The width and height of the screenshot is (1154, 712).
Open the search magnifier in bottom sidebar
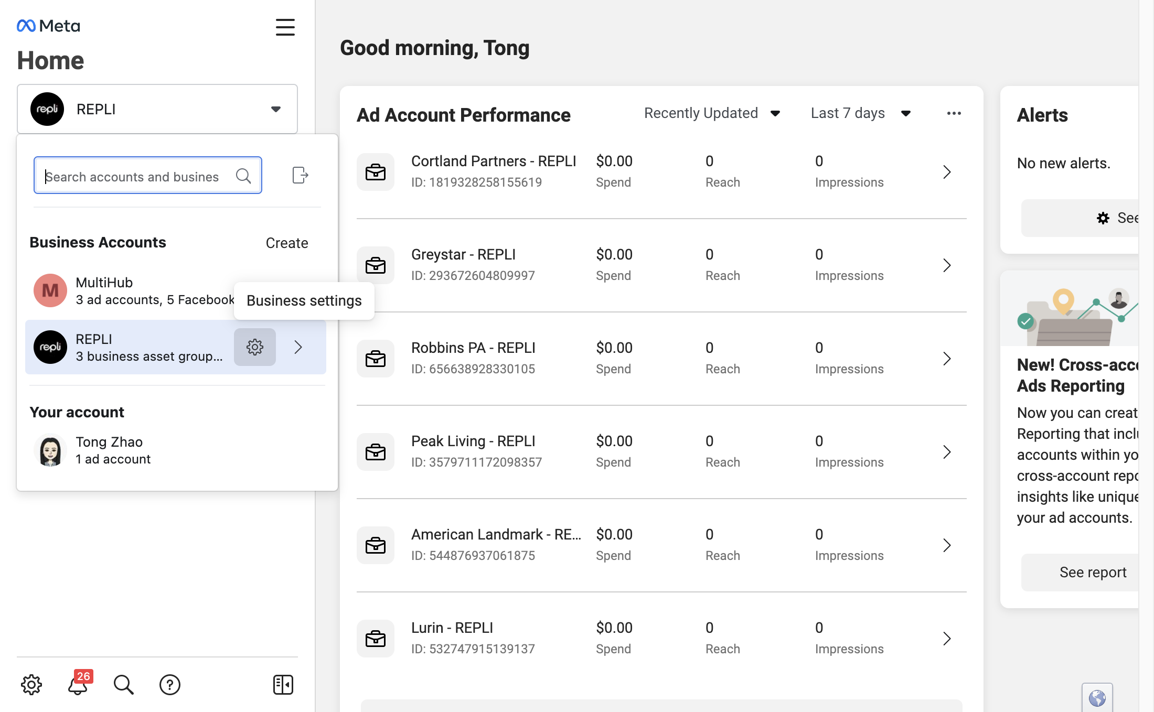pos(124,685)
